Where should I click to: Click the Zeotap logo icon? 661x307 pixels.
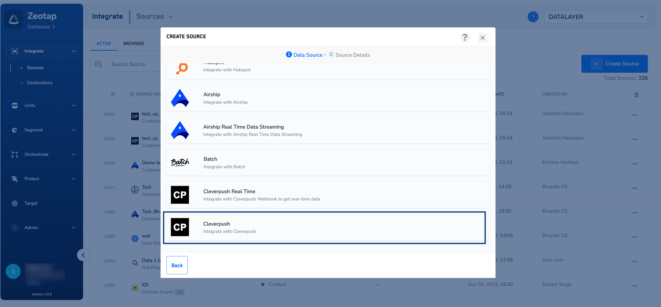point(14,19)
